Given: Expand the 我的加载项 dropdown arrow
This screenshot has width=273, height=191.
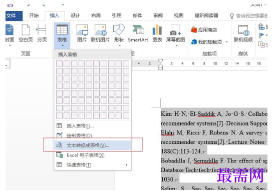Looking at the screenshot, I should point(226,42).
